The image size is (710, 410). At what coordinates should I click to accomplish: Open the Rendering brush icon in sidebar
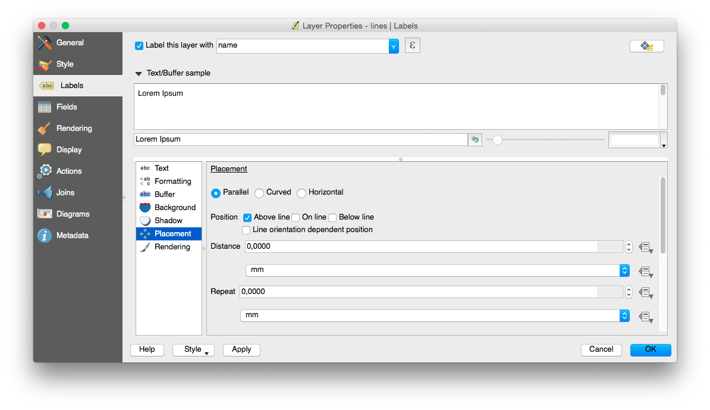pos(45,129)
